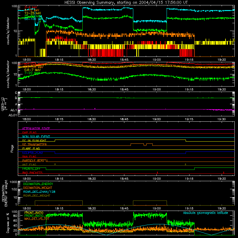
Task: Click the 18:45 tick under the GOES panel
Action: pos(124,119)
